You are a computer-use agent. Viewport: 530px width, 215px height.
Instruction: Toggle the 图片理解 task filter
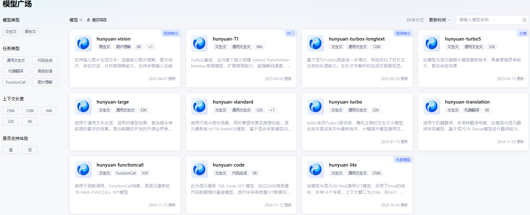[45, 82]
